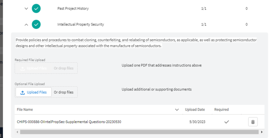Click the Upload Date column header

[x=195, y=109]
